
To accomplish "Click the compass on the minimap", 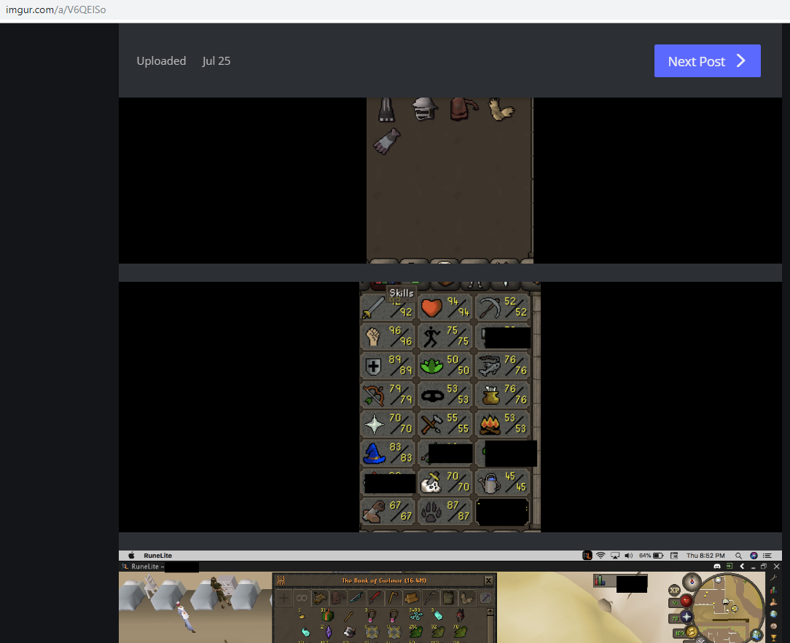I will pos(692,582).
